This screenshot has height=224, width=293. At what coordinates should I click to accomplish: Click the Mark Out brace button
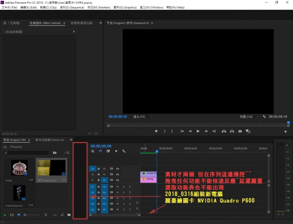click(172, 131)
